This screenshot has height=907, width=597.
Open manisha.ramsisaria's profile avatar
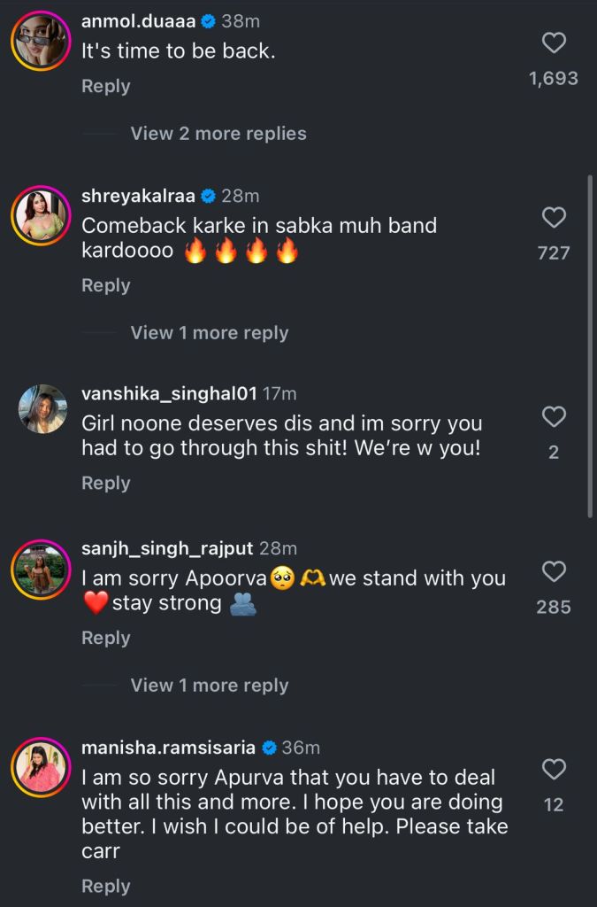coord(41,767)
